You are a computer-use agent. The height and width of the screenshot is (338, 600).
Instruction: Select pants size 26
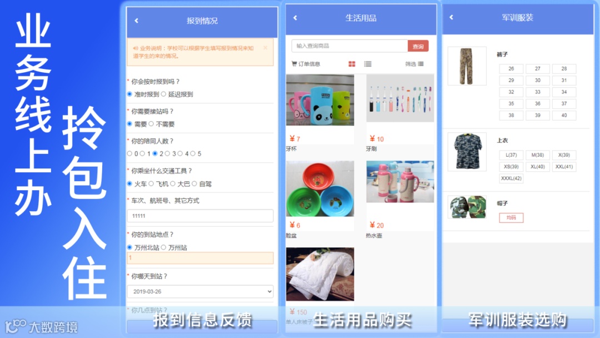coord(511,69)
